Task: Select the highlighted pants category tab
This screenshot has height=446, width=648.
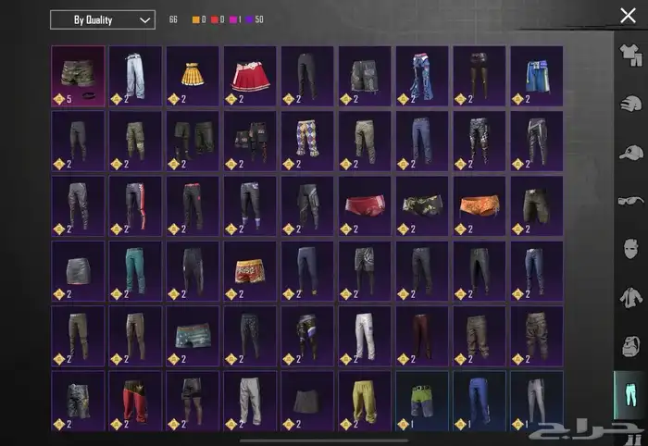Action: tap(629, 396)
